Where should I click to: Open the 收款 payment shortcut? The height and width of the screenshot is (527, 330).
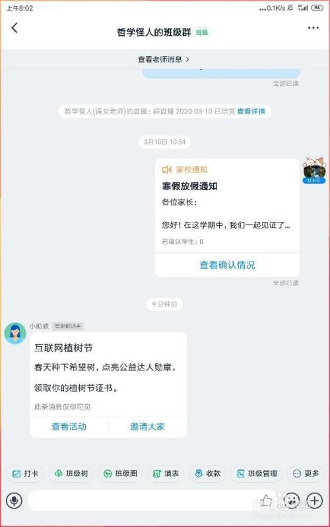(207, 474)
